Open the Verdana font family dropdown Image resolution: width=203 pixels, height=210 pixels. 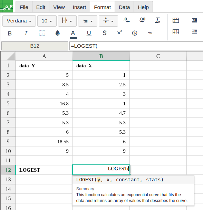point(19,21)
